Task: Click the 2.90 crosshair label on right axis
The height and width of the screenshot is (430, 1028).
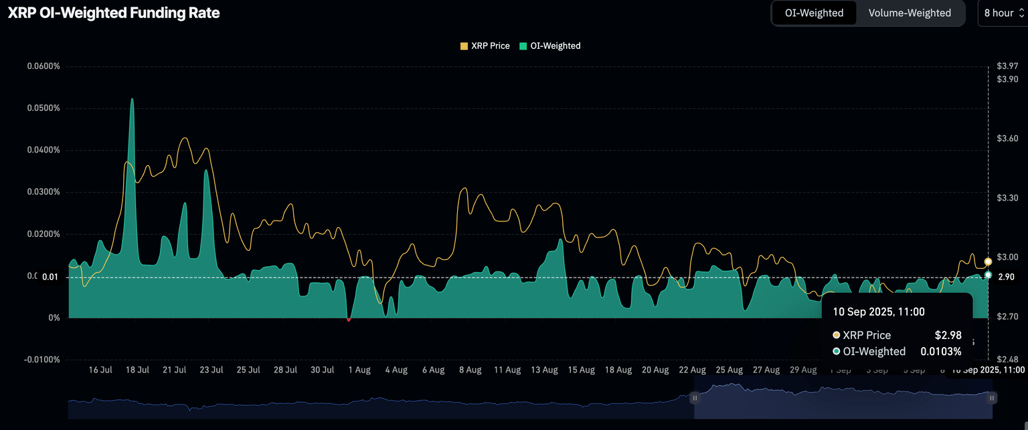Action: pyautogui.click(x=1006, y=277)
